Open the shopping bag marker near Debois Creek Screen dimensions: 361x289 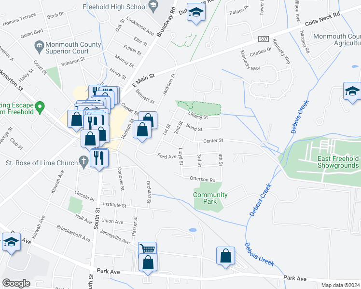[226, 256]
